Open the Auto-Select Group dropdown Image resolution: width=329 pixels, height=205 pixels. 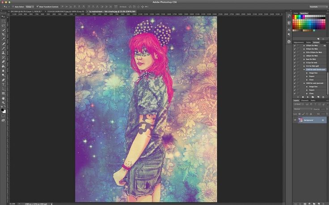point(30,7)
